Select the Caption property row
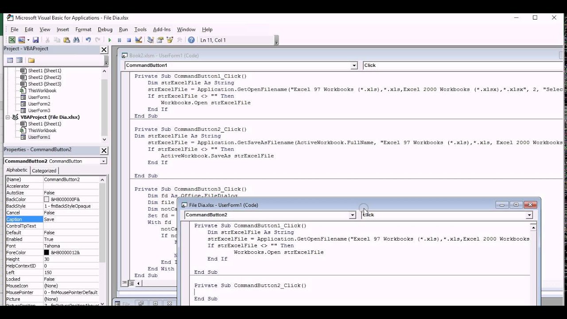The width and height of the screenshot is (567, 319). (52, 219)
